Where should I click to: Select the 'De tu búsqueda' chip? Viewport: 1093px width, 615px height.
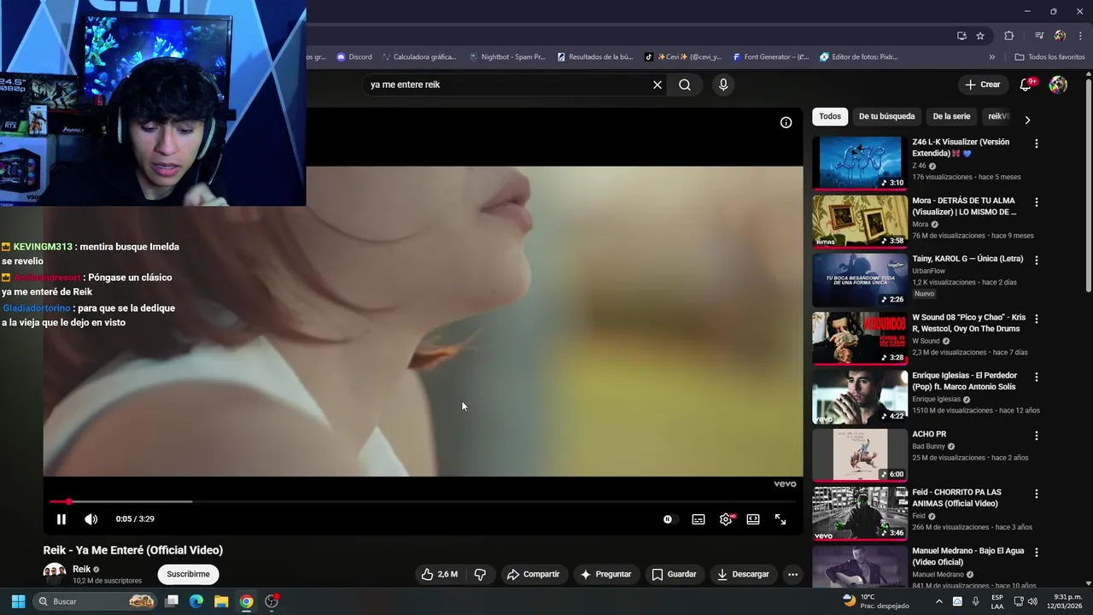click(886, 116)
